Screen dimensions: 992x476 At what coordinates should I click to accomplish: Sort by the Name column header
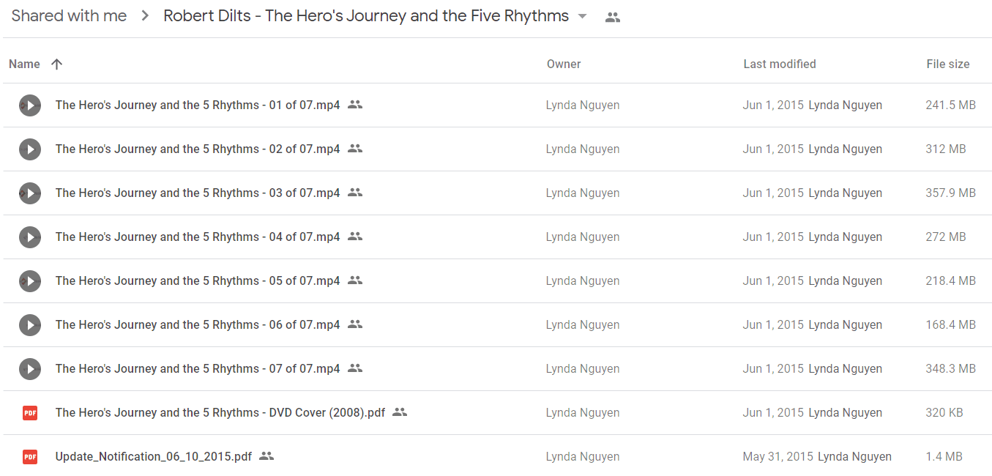[24, 64]
